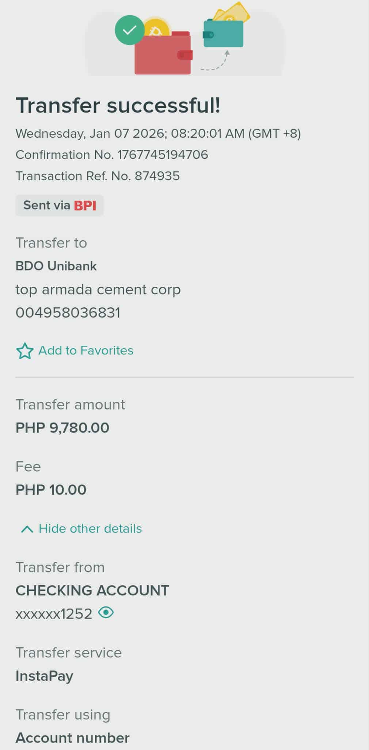Screen dimensions: 369x750
Task: Click the PHP 10.00 fee value
Action: coord(51,490)
